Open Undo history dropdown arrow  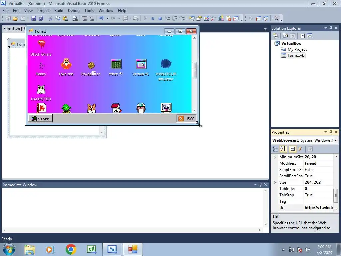pos(108,19)
